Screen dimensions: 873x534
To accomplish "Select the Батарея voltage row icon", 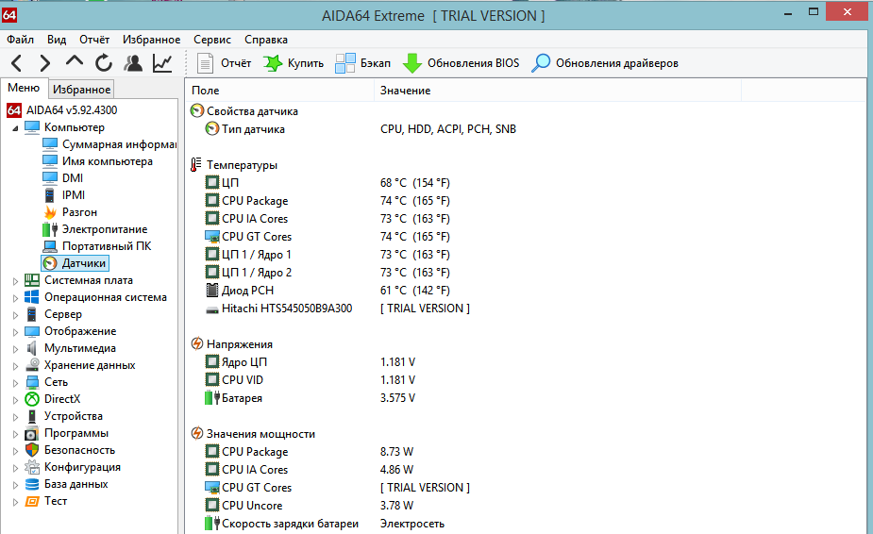I will [212, 397].
